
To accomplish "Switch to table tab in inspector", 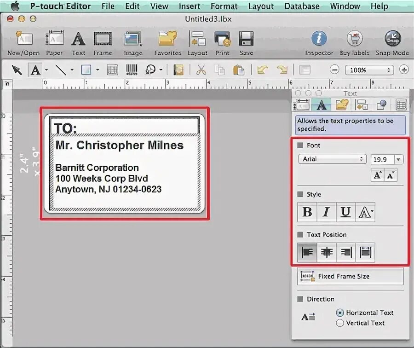I will click(401, 104).
